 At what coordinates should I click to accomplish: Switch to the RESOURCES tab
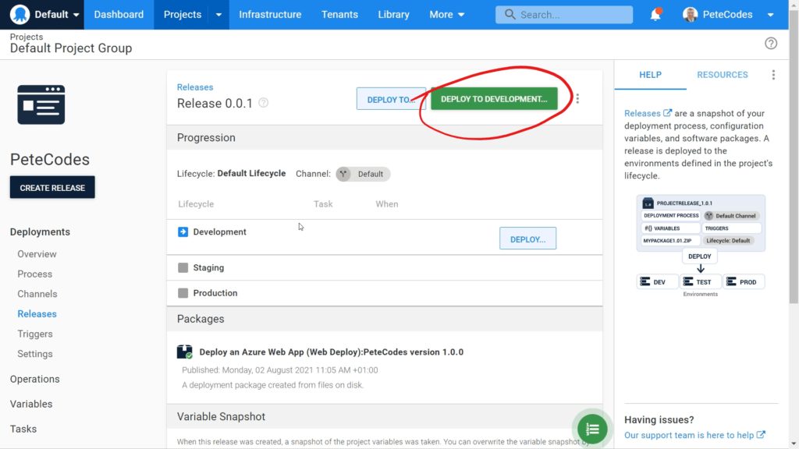click(x=722, y=75)
